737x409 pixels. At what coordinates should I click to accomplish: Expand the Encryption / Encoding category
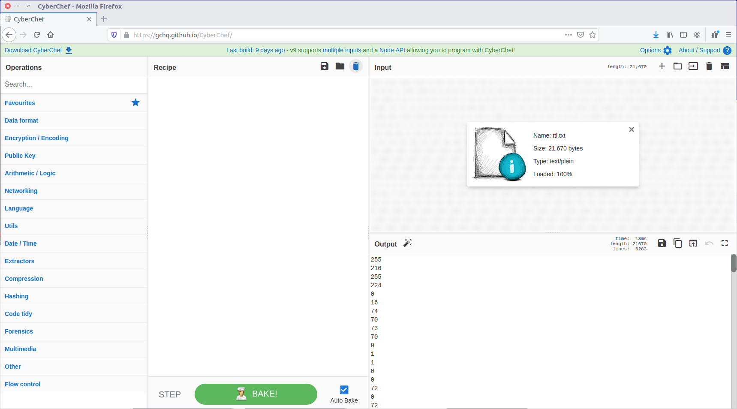[x=36, y=138]
